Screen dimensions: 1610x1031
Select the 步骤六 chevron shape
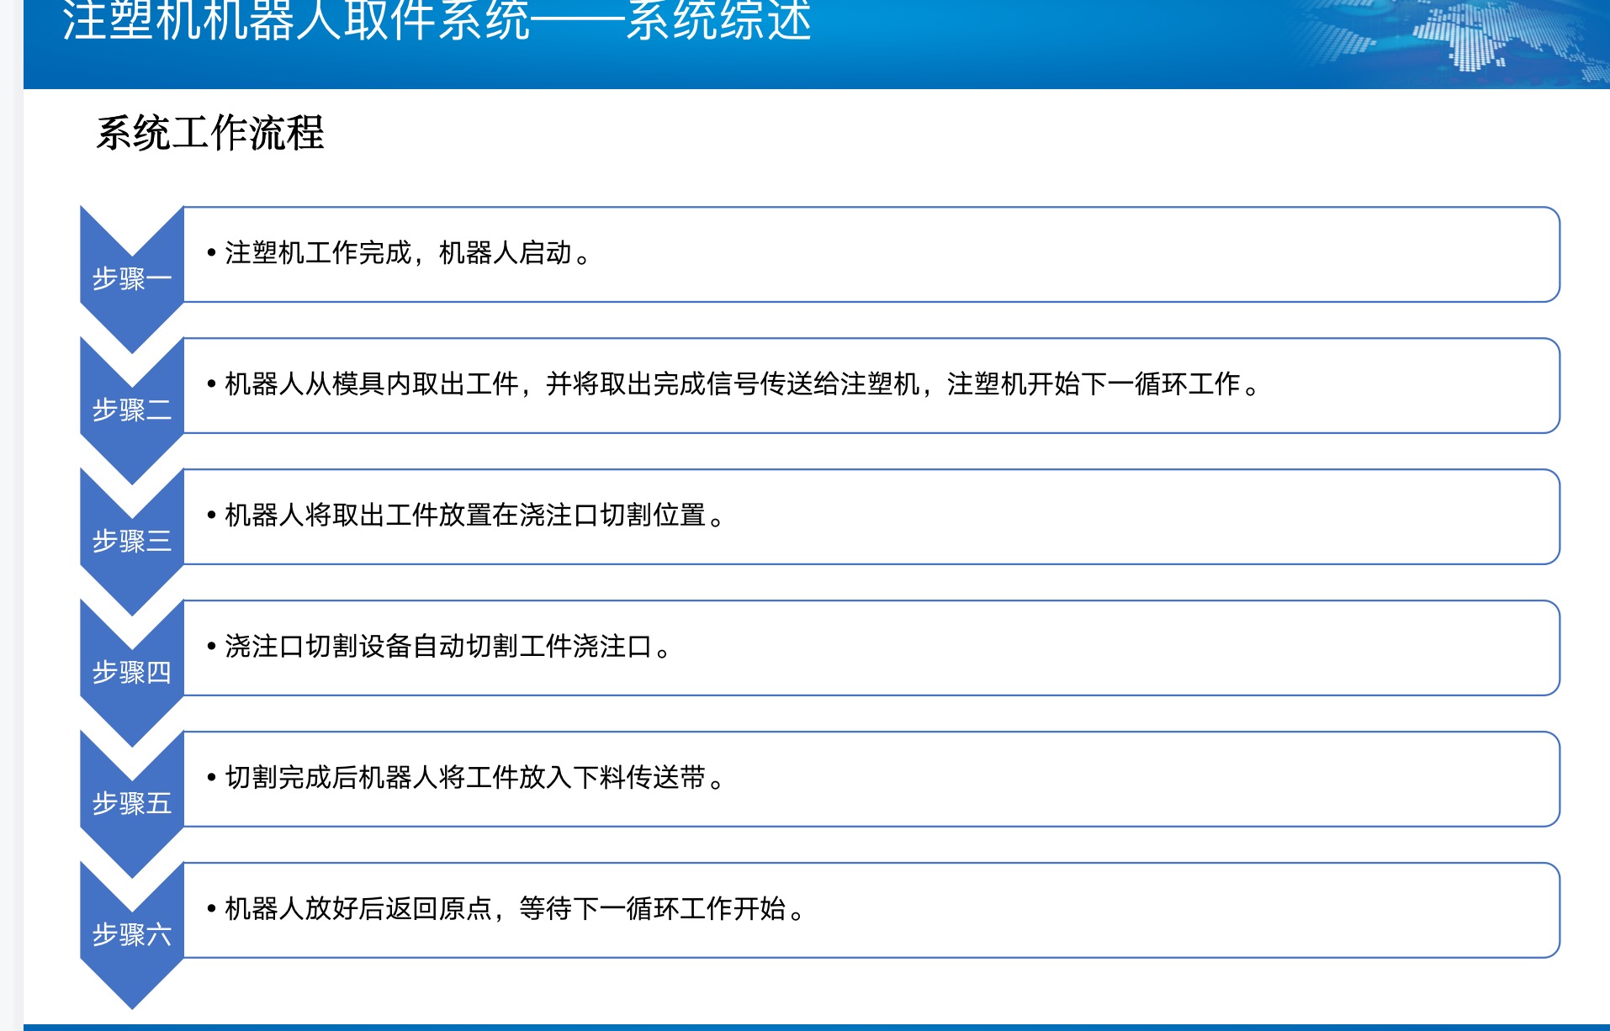point(131,935)
